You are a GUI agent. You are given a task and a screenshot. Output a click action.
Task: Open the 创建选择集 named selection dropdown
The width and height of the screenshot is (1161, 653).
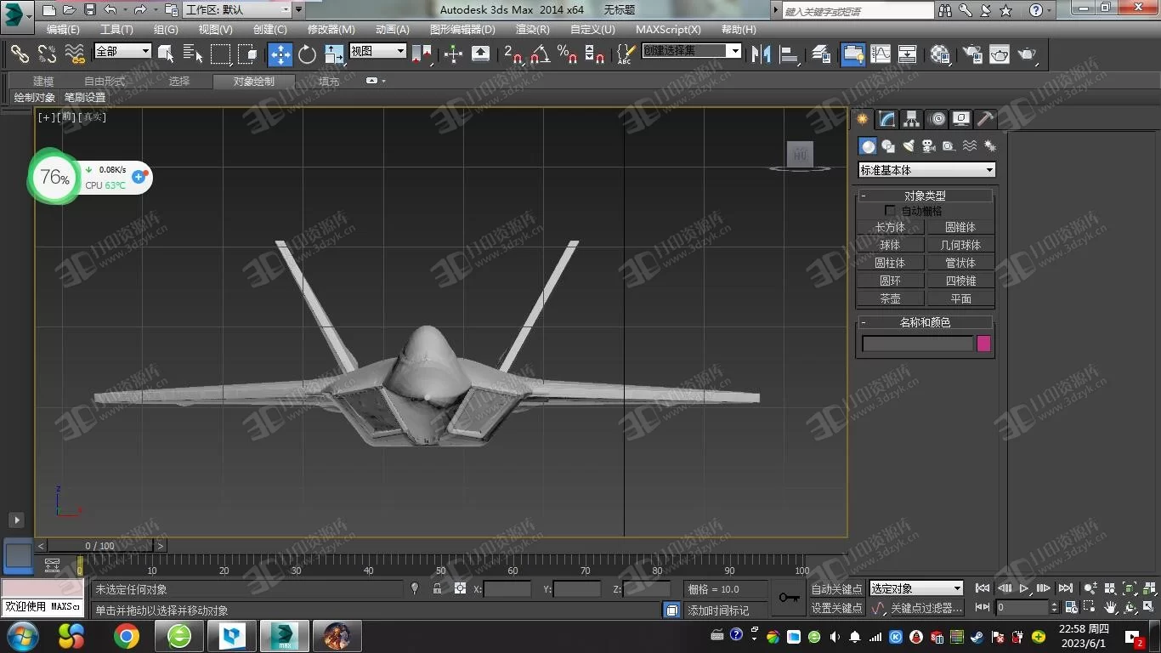(x=692, y=51)
